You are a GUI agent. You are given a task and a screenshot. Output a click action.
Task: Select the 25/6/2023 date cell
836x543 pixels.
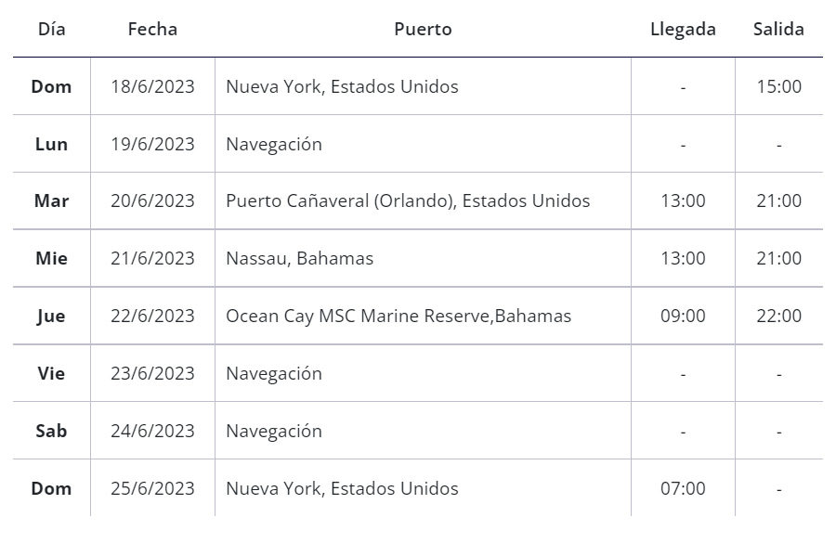(x=152, y=488)
